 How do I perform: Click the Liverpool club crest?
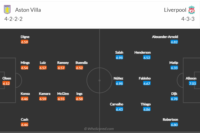192,10
